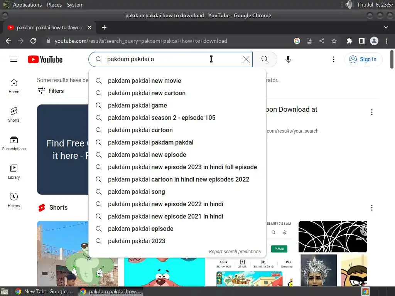395x296 pixels.
Task: Choose suggestion pakdam pakdai 2023
Action: [x=177, y=241]
